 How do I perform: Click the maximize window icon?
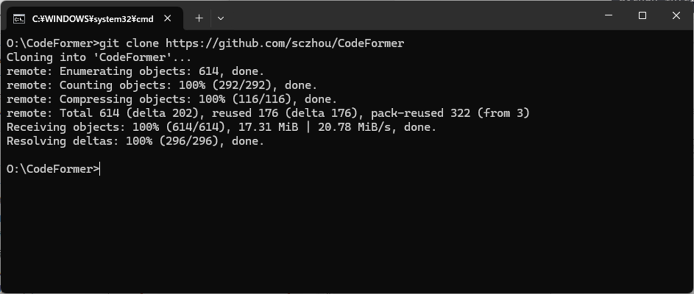coord(642,16)
